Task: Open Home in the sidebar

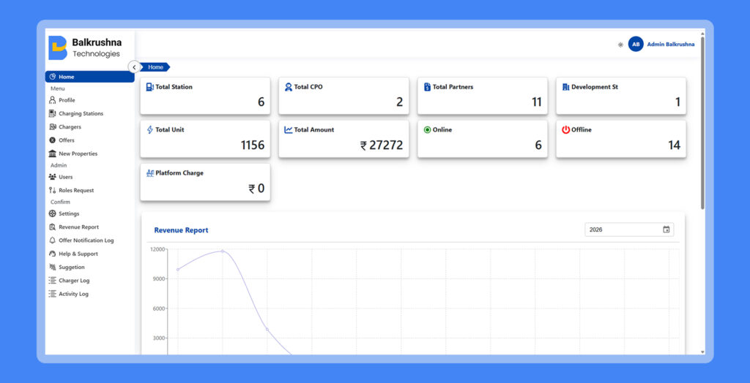Action: click(x=90, y=77)
